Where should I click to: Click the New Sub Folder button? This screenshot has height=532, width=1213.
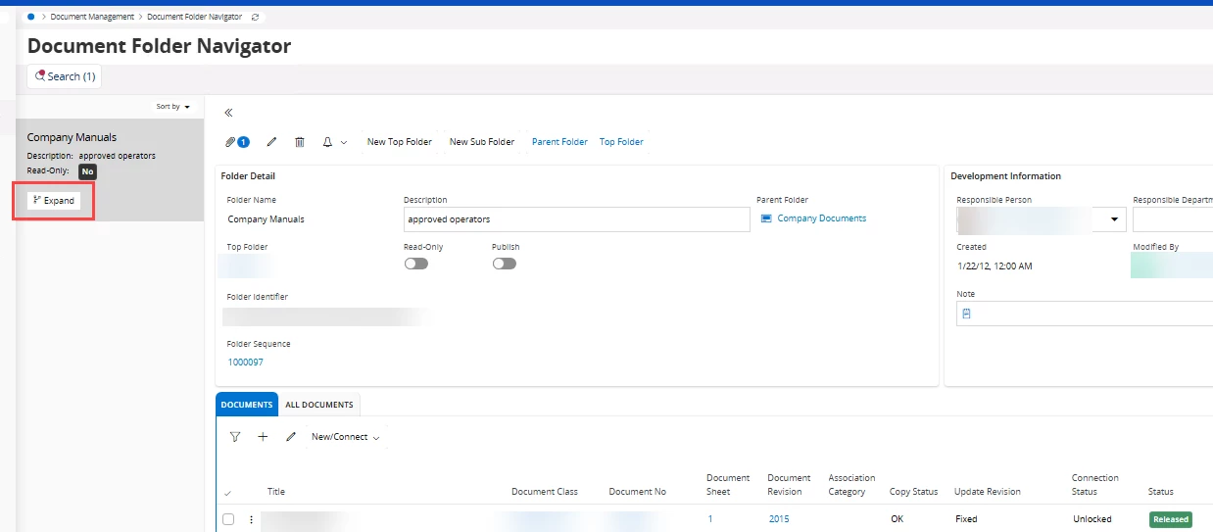click(481, 142)
